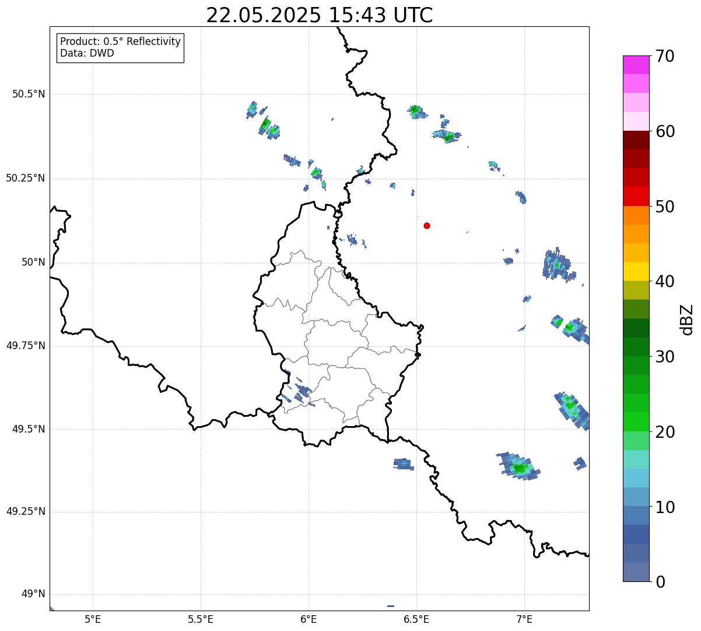Click the 49.5°N latitude label
Viewport: 701px width, 631px height.
(x=29, y=429)
